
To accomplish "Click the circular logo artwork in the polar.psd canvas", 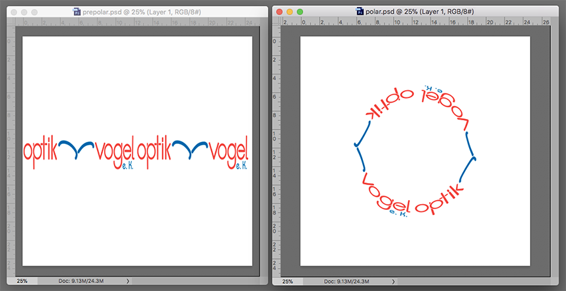I will (415, 151).
